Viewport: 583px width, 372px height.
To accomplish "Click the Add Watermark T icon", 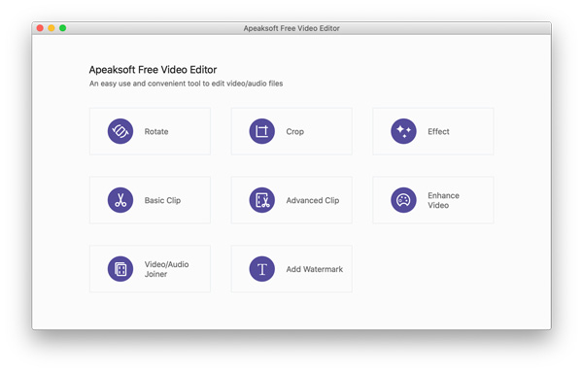I will coord(261,269).
